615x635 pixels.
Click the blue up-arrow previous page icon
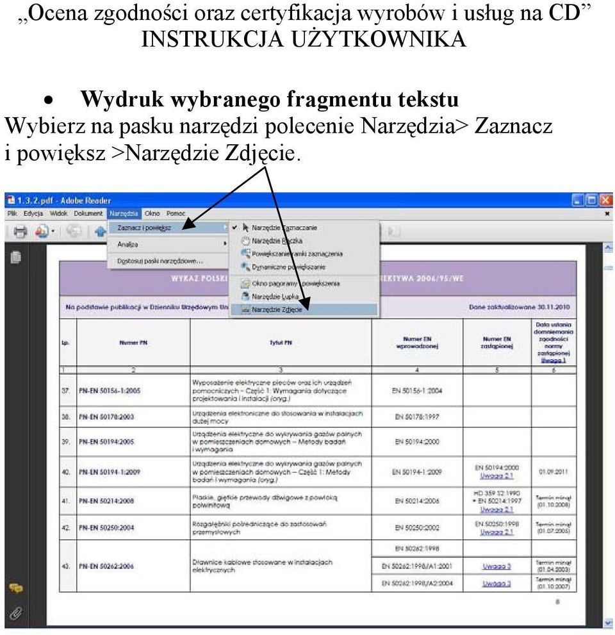click(x=100, y=232)
